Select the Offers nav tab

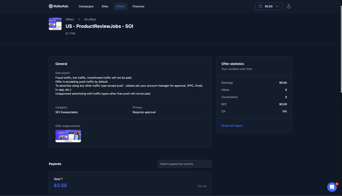[x=120, y=6]
